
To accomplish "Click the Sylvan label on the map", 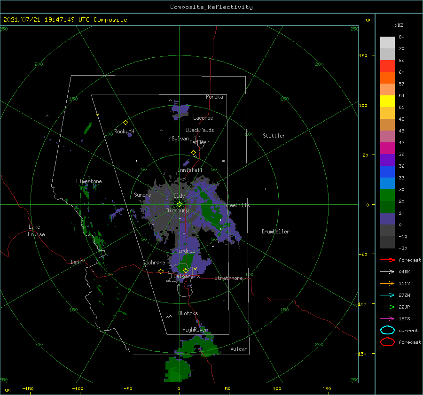I will [x=180, y=139].
